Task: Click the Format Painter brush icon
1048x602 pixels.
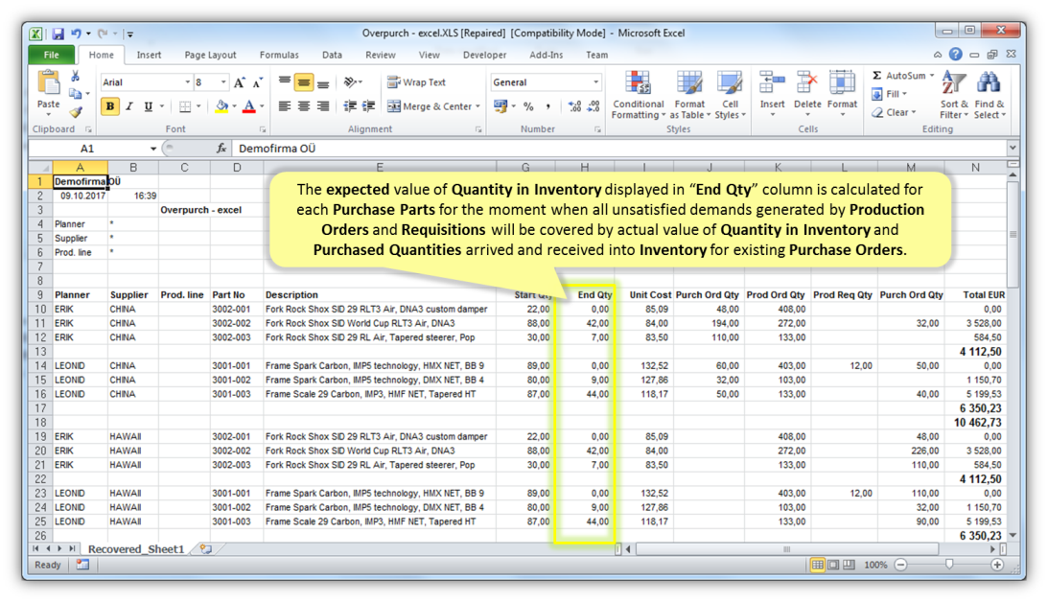Action: [75, 112]
